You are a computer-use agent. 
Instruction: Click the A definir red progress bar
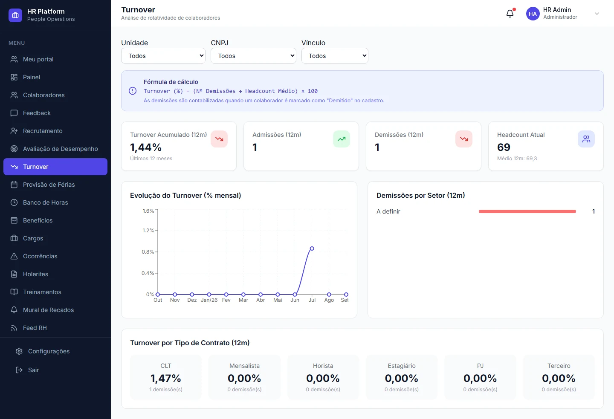tap(527, 211)
